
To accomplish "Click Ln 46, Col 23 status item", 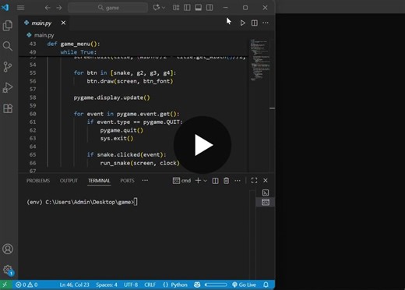I will click(x=74, y=285).
